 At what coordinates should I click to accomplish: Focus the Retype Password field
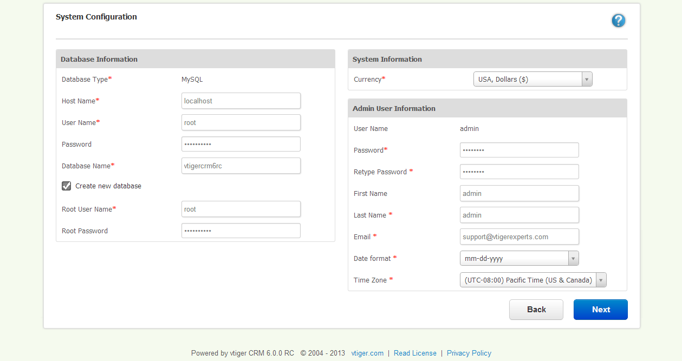click(x=519, y=172)
